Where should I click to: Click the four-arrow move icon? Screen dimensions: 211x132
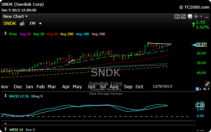pos(196,16)
